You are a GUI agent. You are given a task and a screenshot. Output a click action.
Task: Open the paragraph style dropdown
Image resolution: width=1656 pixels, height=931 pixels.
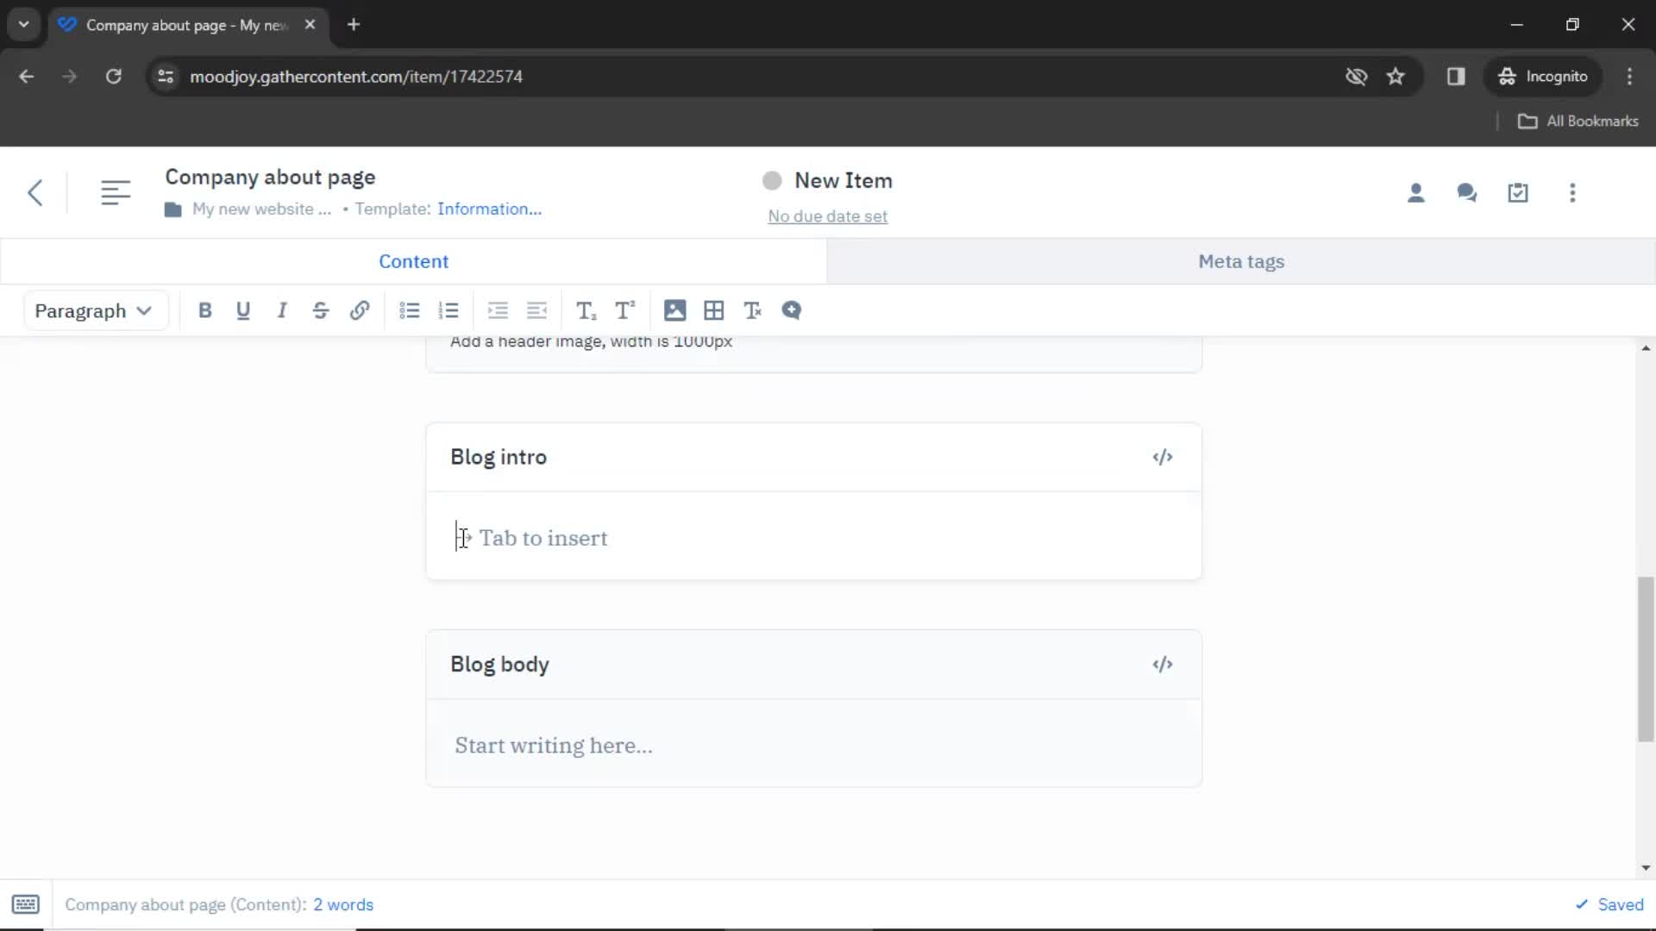click(x=91, y=310)
